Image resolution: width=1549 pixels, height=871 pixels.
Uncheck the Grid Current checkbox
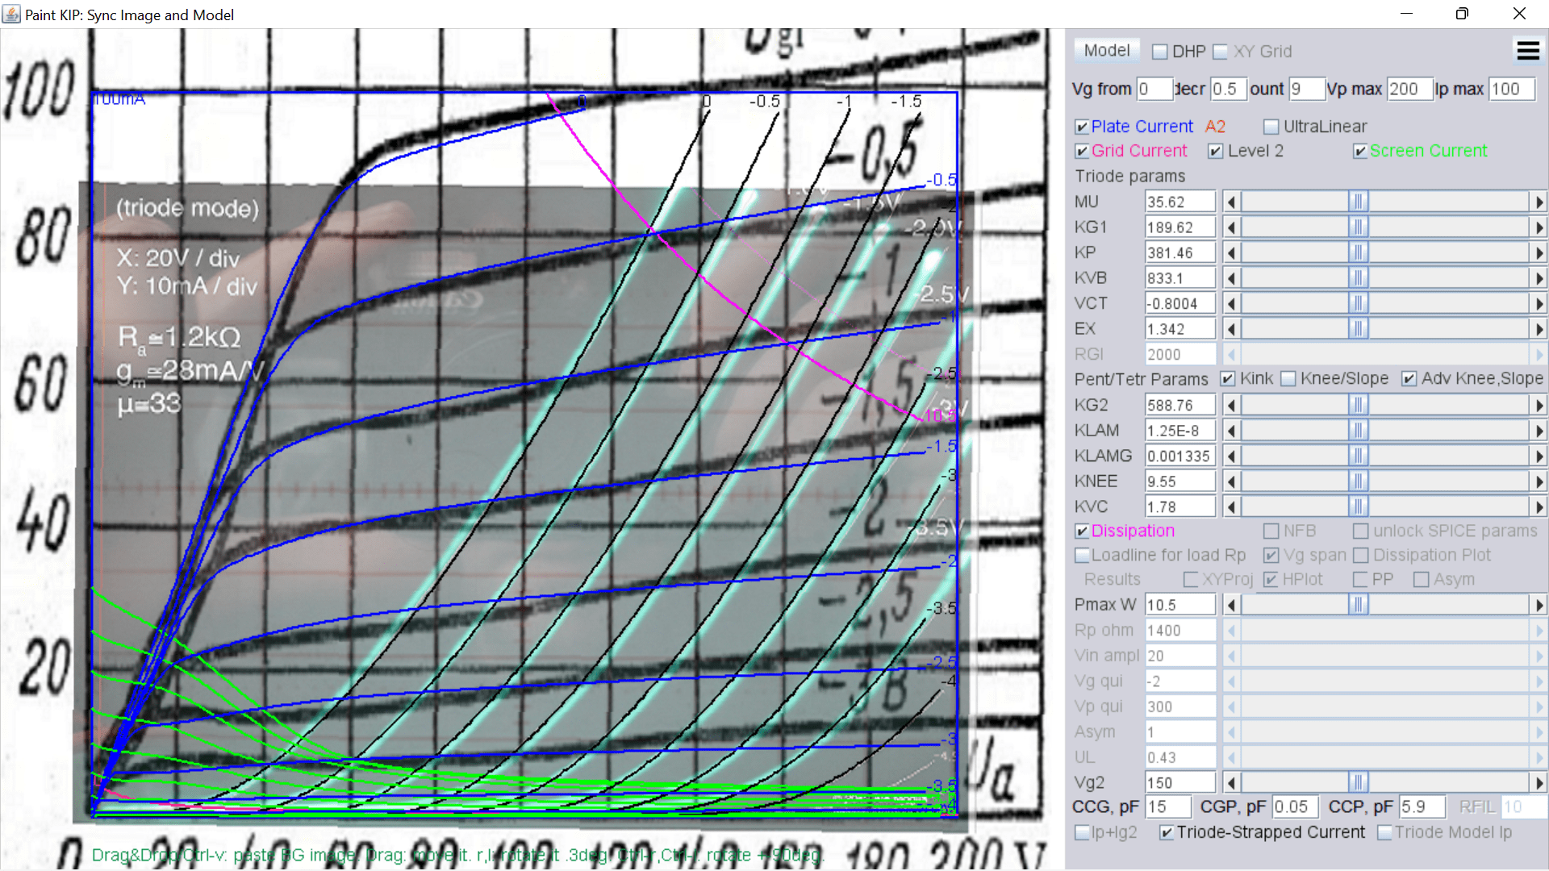coord(1082,151)
